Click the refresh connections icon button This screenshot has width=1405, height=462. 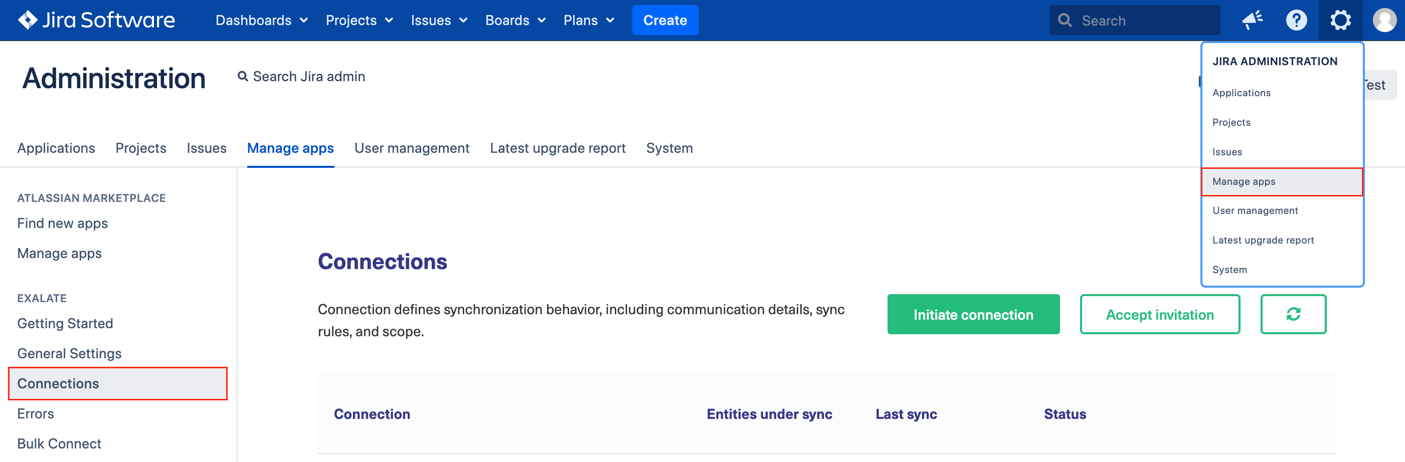(1293, 314)
